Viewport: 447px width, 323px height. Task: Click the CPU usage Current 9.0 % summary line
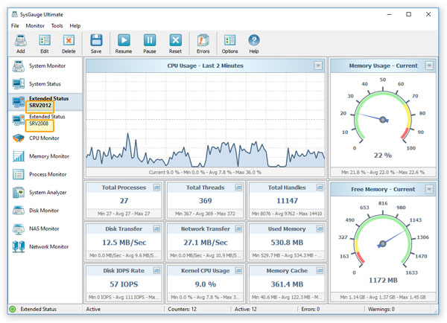coord(205,173)
